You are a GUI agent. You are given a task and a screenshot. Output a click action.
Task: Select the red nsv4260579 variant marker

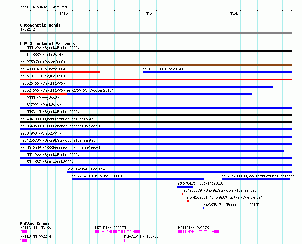click(183, 194)
